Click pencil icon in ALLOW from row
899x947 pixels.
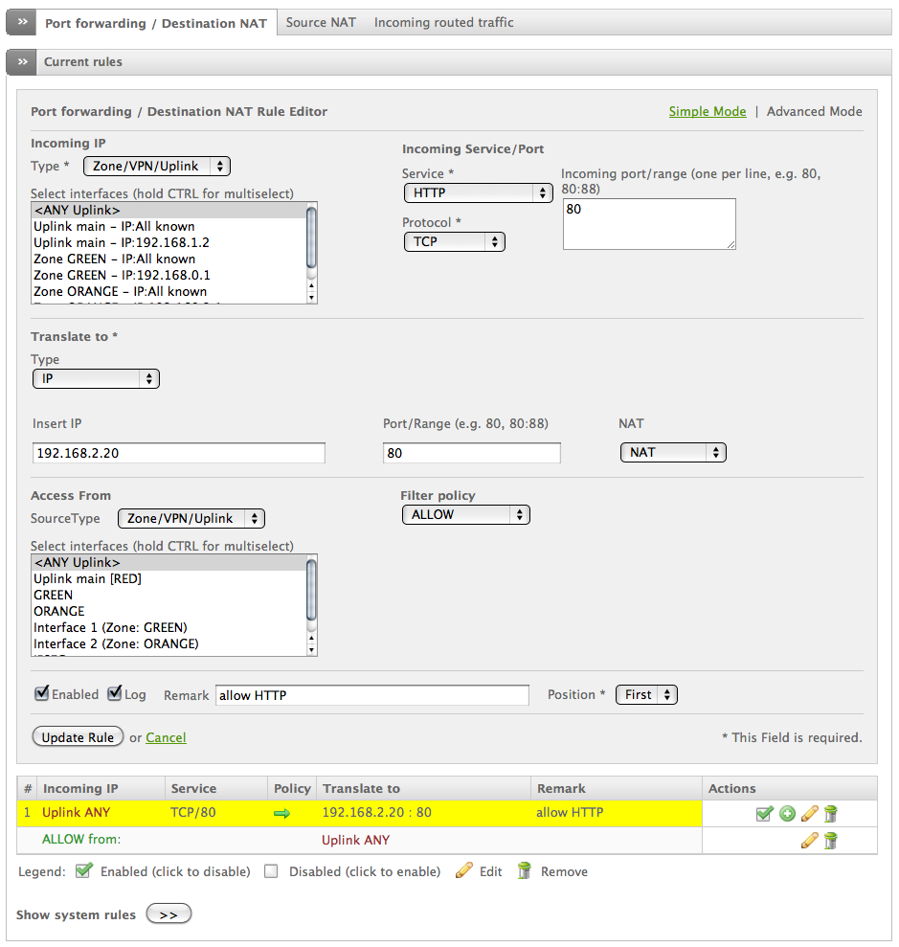(809, 841)
